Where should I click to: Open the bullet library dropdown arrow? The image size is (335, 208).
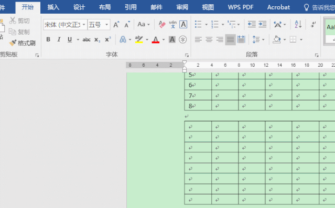point(207,25)
